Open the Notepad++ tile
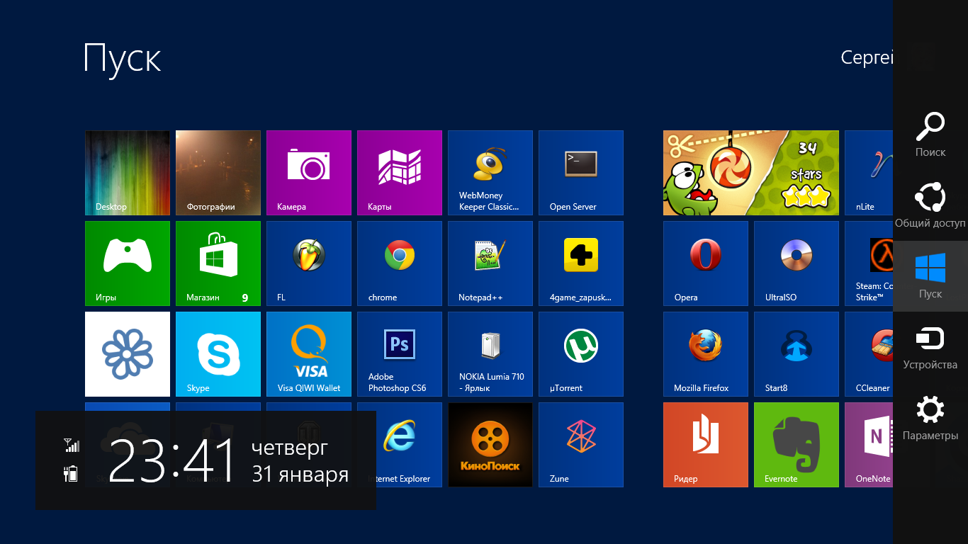Screen dimensions: 968x544 coord(490,263)
